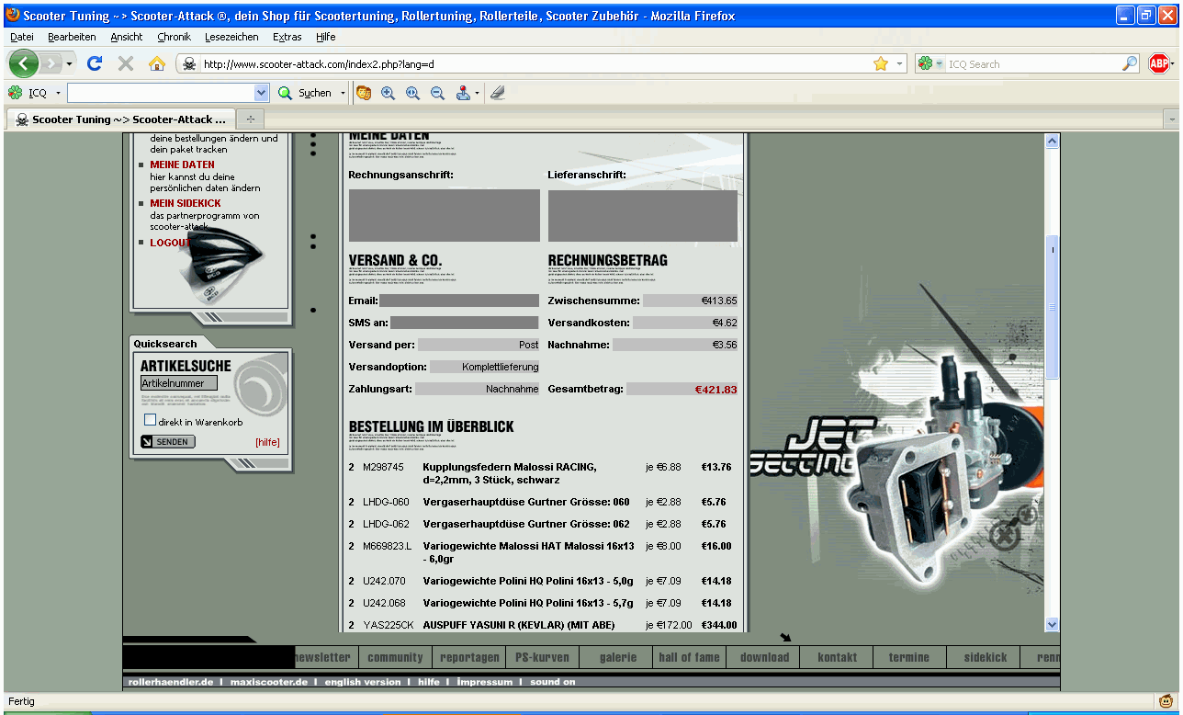The width and height of the screenshot is (1183, 715).
Task: Open the Extras menu
Action: click(x=287, y=37)
